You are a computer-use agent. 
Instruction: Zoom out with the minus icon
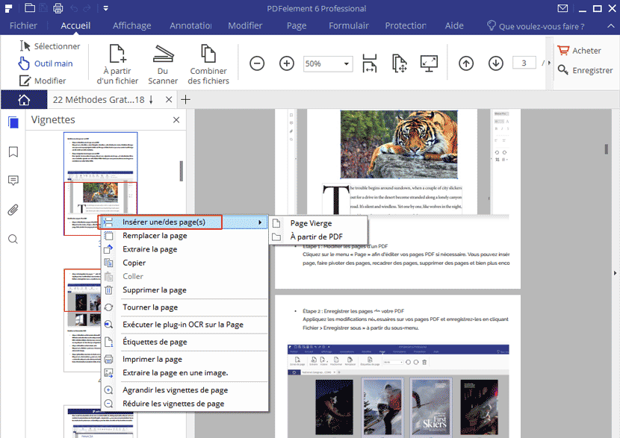[x=257, y=63]
